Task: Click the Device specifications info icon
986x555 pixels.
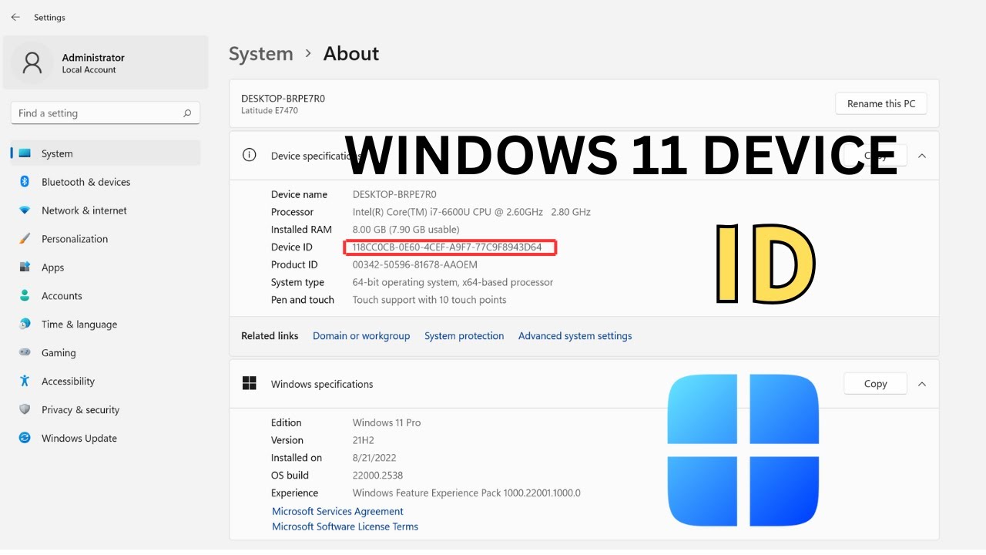Action: [249, 155]
